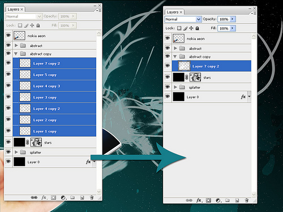Click link layers icon in left panel
The image size is (283, 212).
click(34, 197)
